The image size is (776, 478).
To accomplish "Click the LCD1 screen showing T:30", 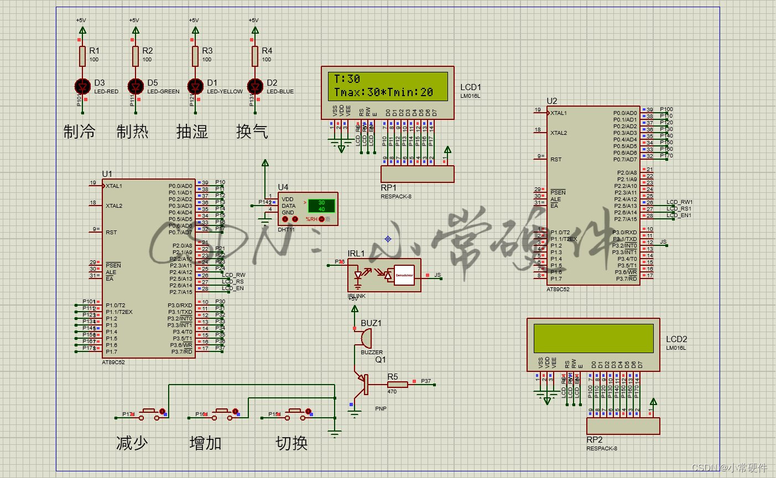I will pyautogui.click(x=387, y=86).
